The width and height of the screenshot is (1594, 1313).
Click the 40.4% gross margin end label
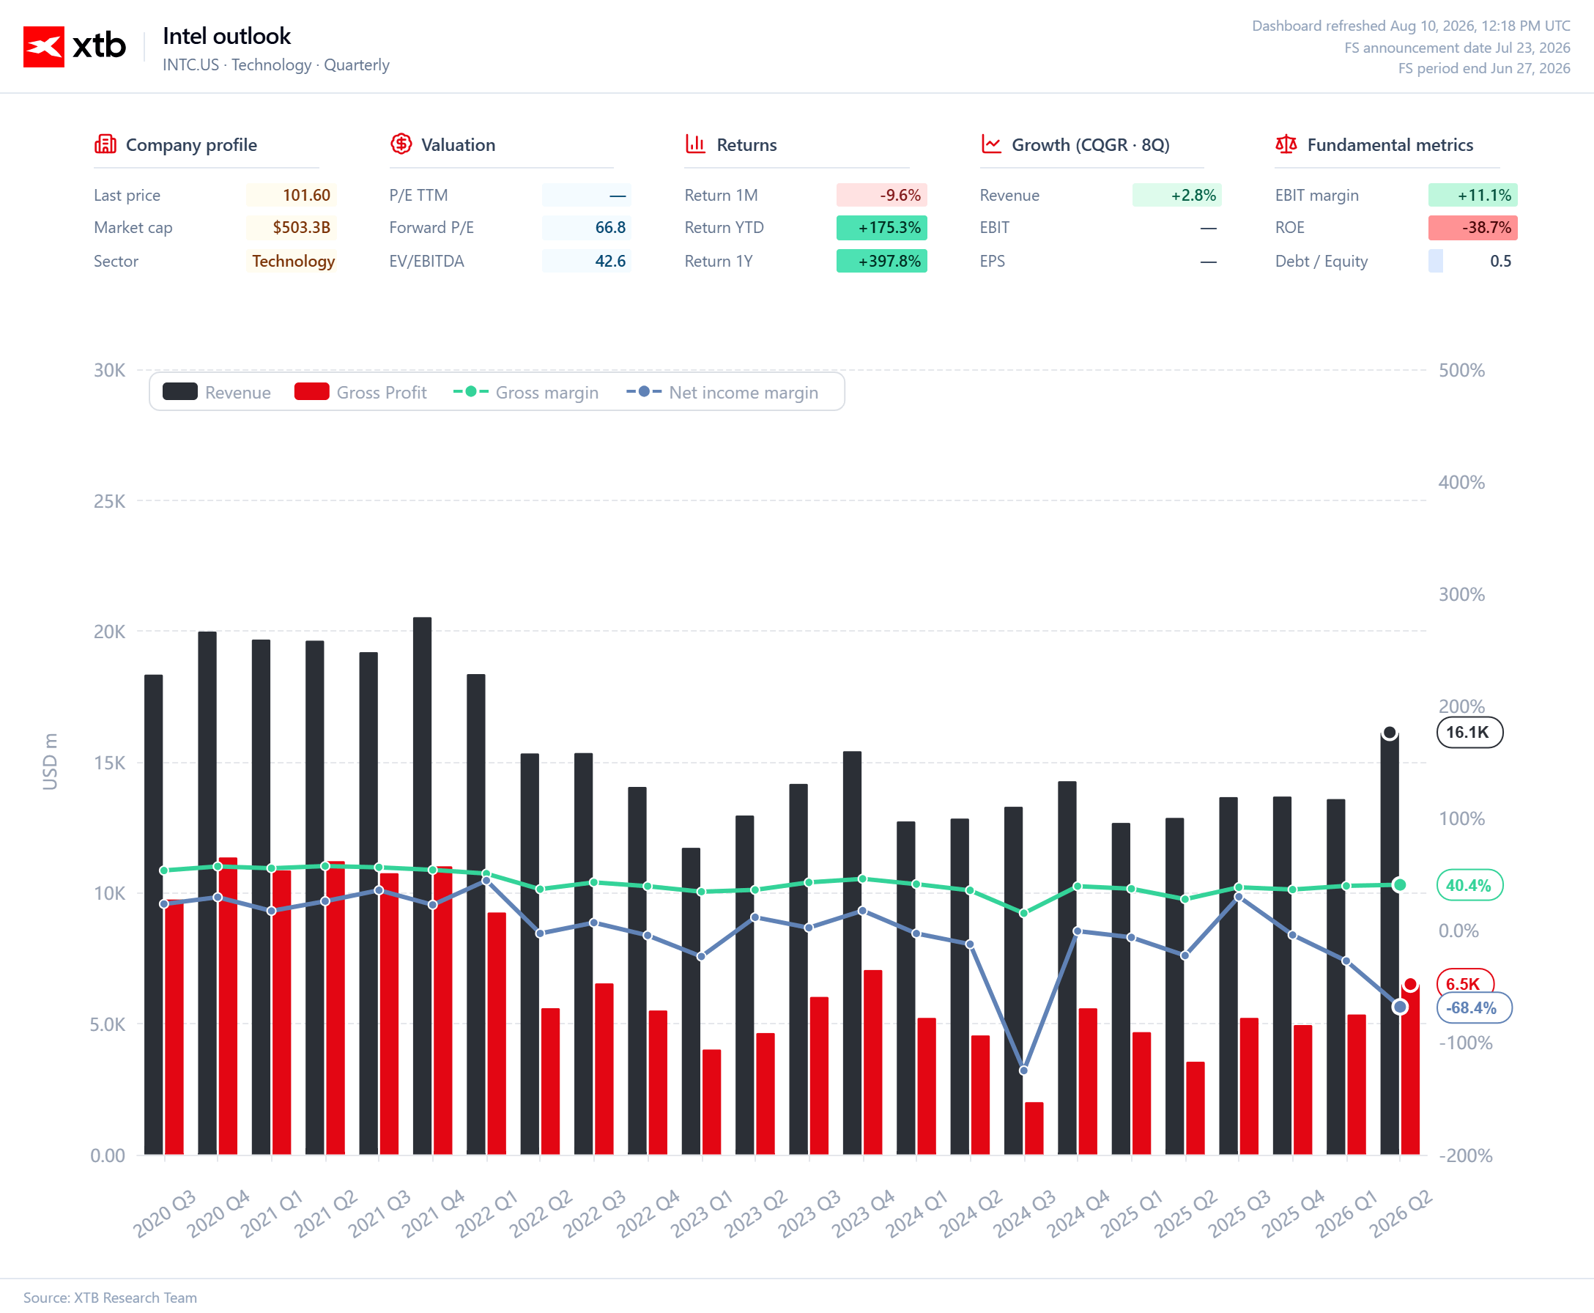[x=1469, y=885]
